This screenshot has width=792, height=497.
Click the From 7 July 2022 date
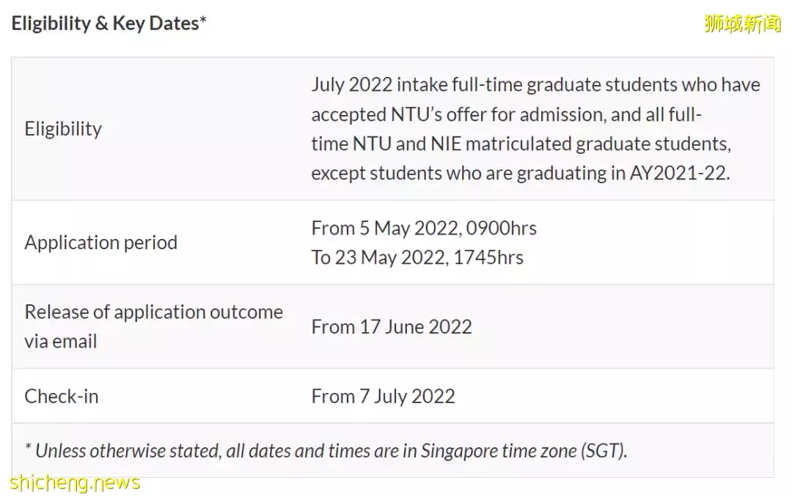coord(383,396)
